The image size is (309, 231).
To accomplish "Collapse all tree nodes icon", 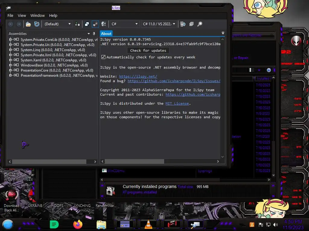I will pos(191,24).
